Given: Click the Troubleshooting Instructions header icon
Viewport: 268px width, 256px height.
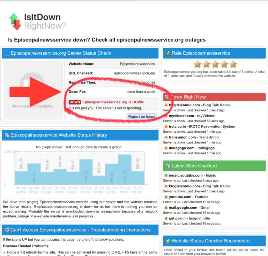Looking at the screenshot, I should pyautogui.click(x=7, y=230).
